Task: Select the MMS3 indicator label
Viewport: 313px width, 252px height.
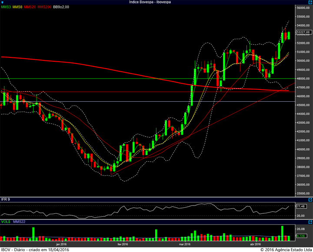Action: (x=6, y=7)
